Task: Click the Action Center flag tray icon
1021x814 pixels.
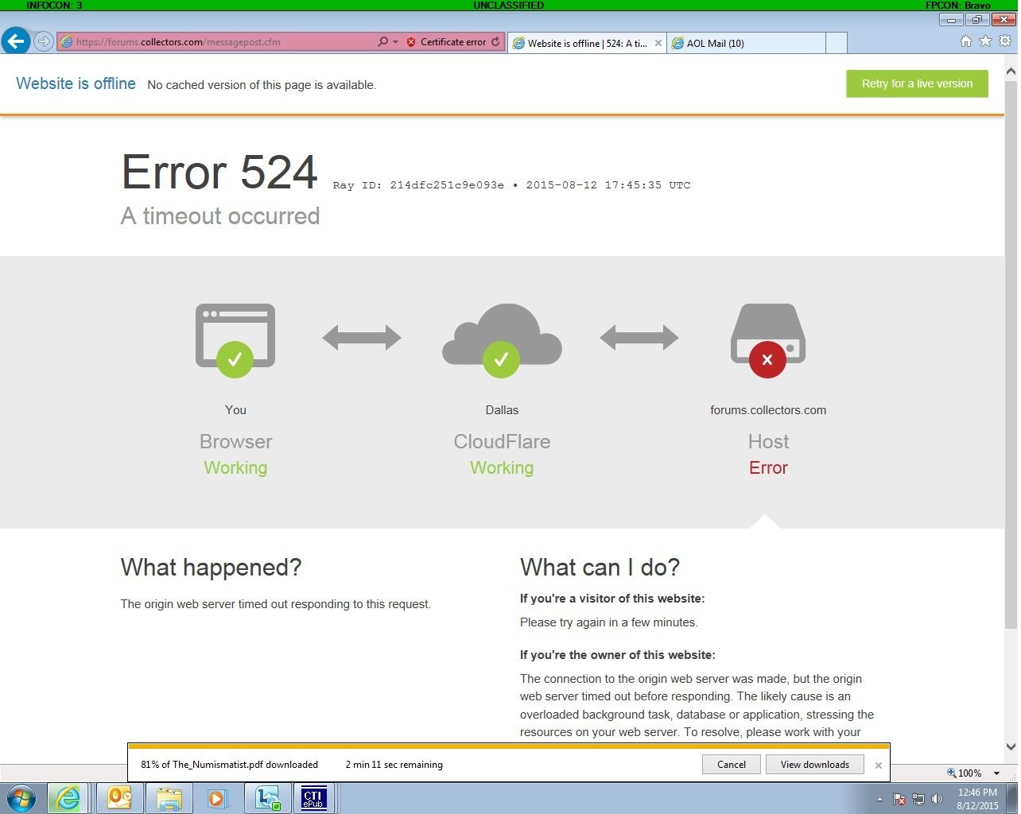Action: click(899, 799)
